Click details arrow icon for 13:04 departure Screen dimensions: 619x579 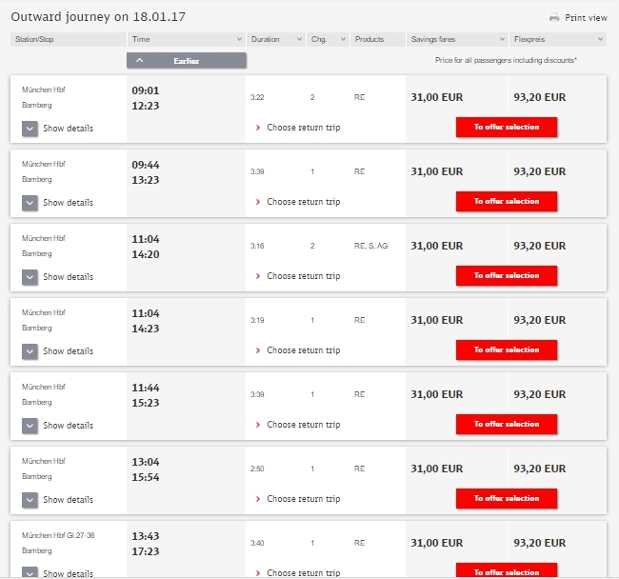coord(30,499)
